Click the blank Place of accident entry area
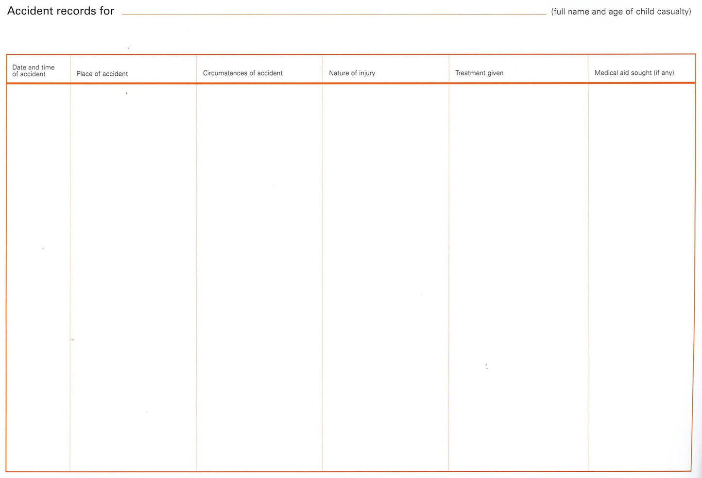 coord(133,277)
